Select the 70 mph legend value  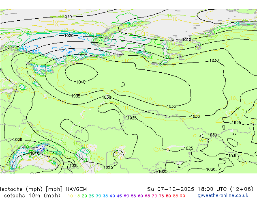(154, 196)
